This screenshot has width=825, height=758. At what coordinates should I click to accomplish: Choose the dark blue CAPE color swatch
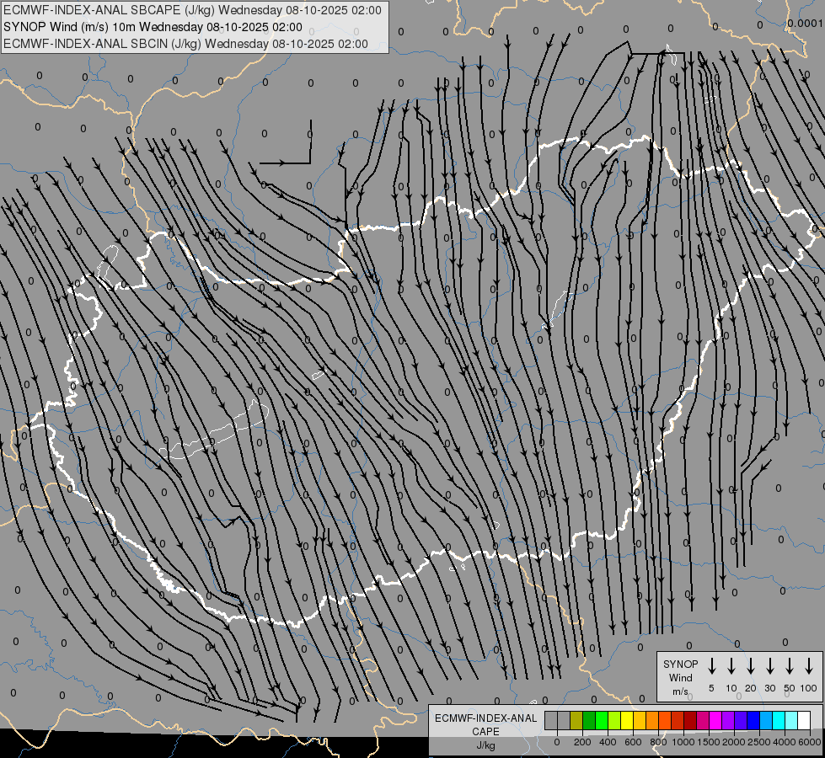753,721
